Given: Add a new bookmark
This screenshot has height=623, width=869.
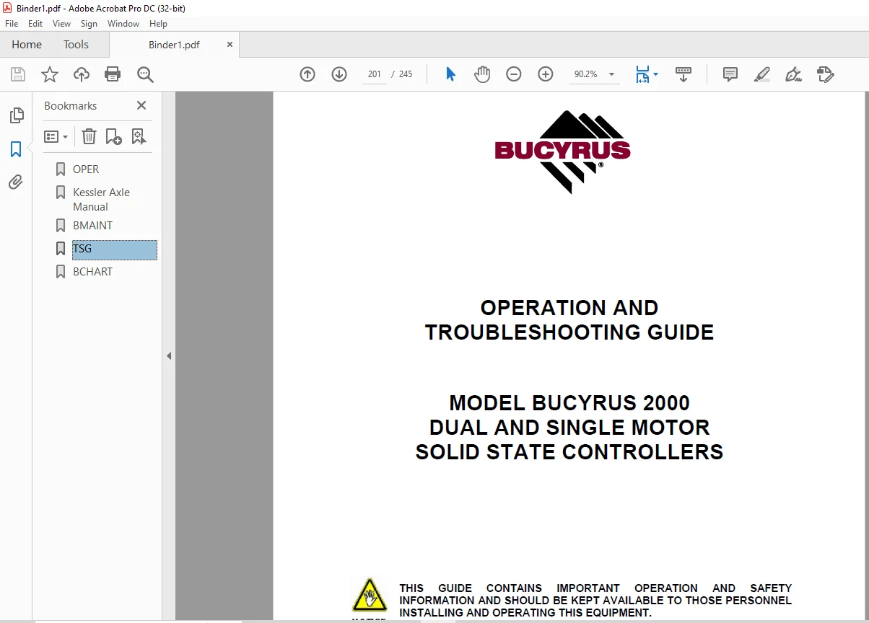Looking at the screenshot, I should pos(114,136).
